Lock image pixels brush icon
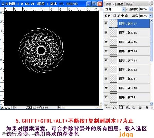This screenshot has width=154, height=138. tap(118, 16)
